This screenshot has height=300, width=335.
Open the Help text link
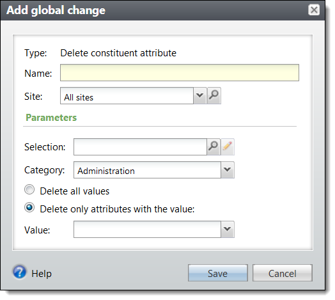pos(42,274)
